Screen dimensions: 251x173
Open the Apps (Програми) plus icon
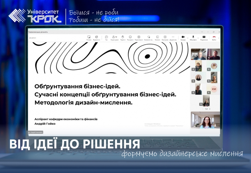165,37
